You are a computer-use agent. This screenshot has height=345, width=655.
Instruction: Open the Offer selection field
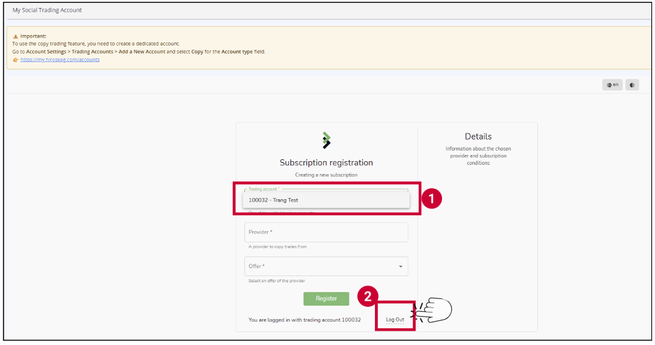click(320, 266)
